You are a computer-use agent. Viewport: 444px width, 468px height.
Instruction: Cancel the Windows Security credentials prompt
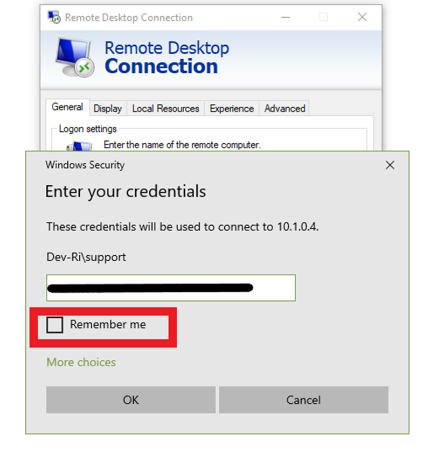pos(303,400)
